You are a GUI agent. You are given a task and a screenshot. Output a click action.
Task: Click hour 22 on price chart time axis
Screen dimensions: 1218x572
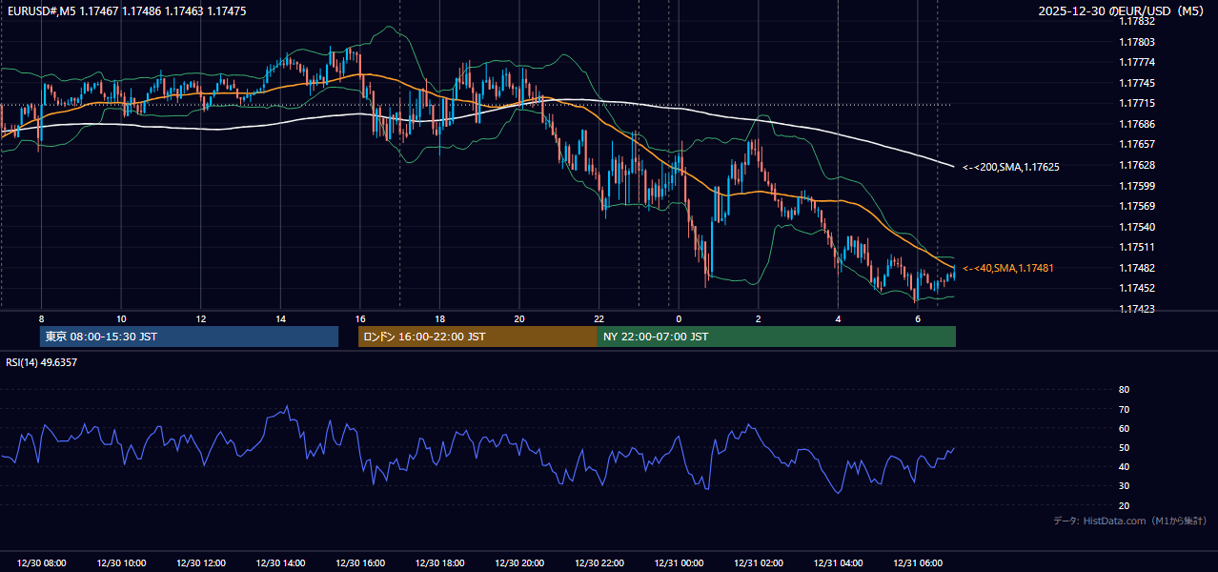tap(599, 318)
